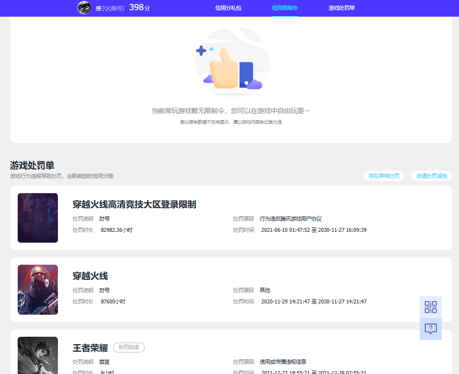Click time range starting 2021-06-10 01:47:52
This screenshot has width=459, height=374.
[x=314, y=230]
